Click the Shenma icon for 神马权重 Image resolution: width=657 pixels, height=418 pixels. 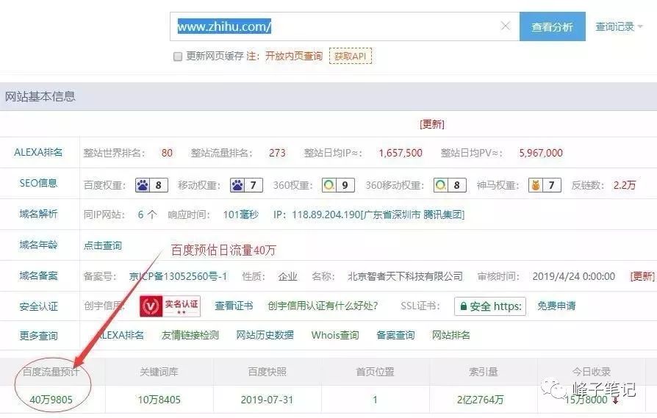tap(536, 185)
